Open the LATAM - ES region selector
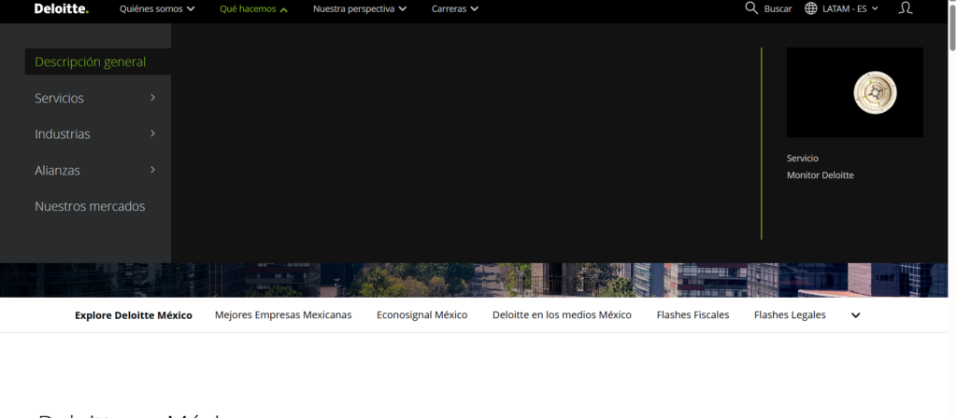 (850, 9)
